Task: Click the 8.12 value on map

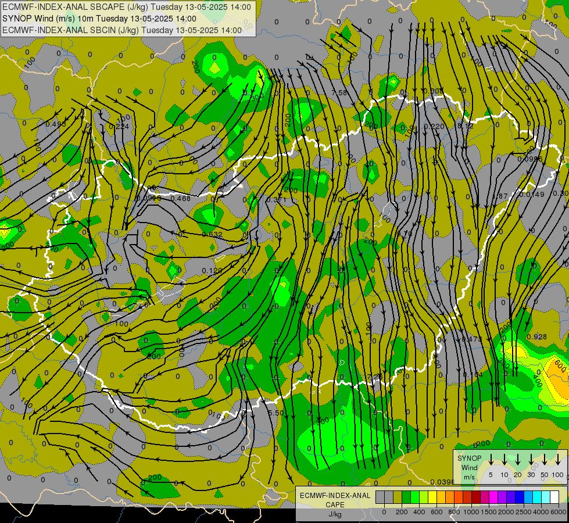Action: tap(465, 126)
